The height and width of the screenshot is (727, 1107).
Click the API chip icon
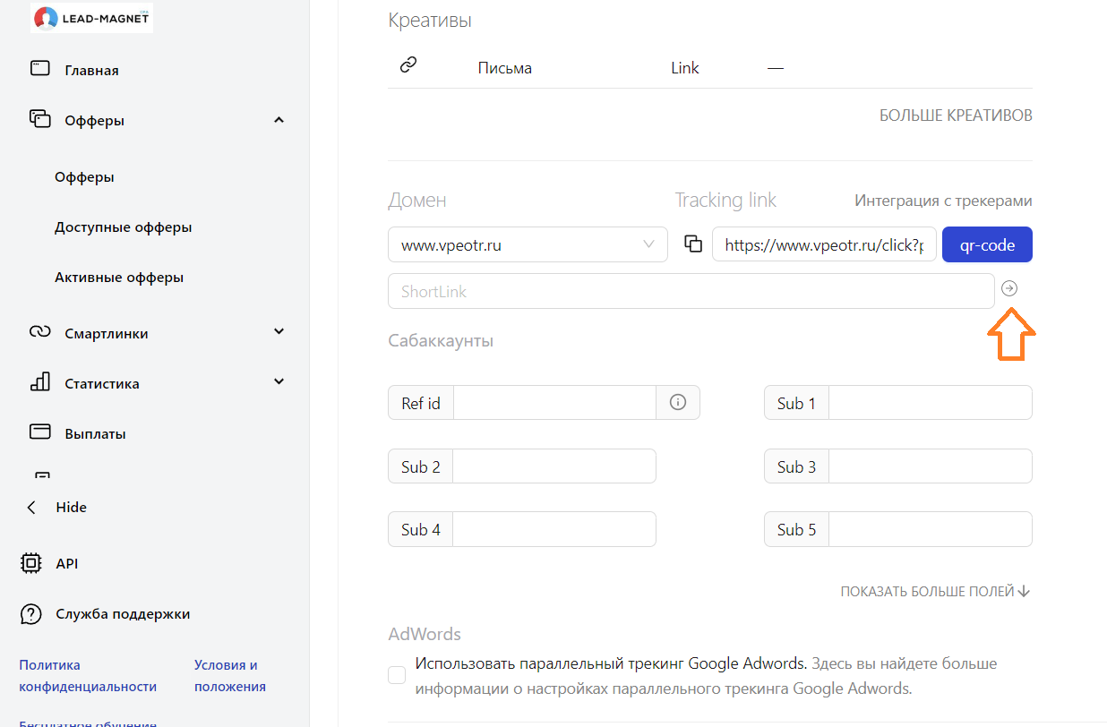pyautogui.click(x=30, y=563)
